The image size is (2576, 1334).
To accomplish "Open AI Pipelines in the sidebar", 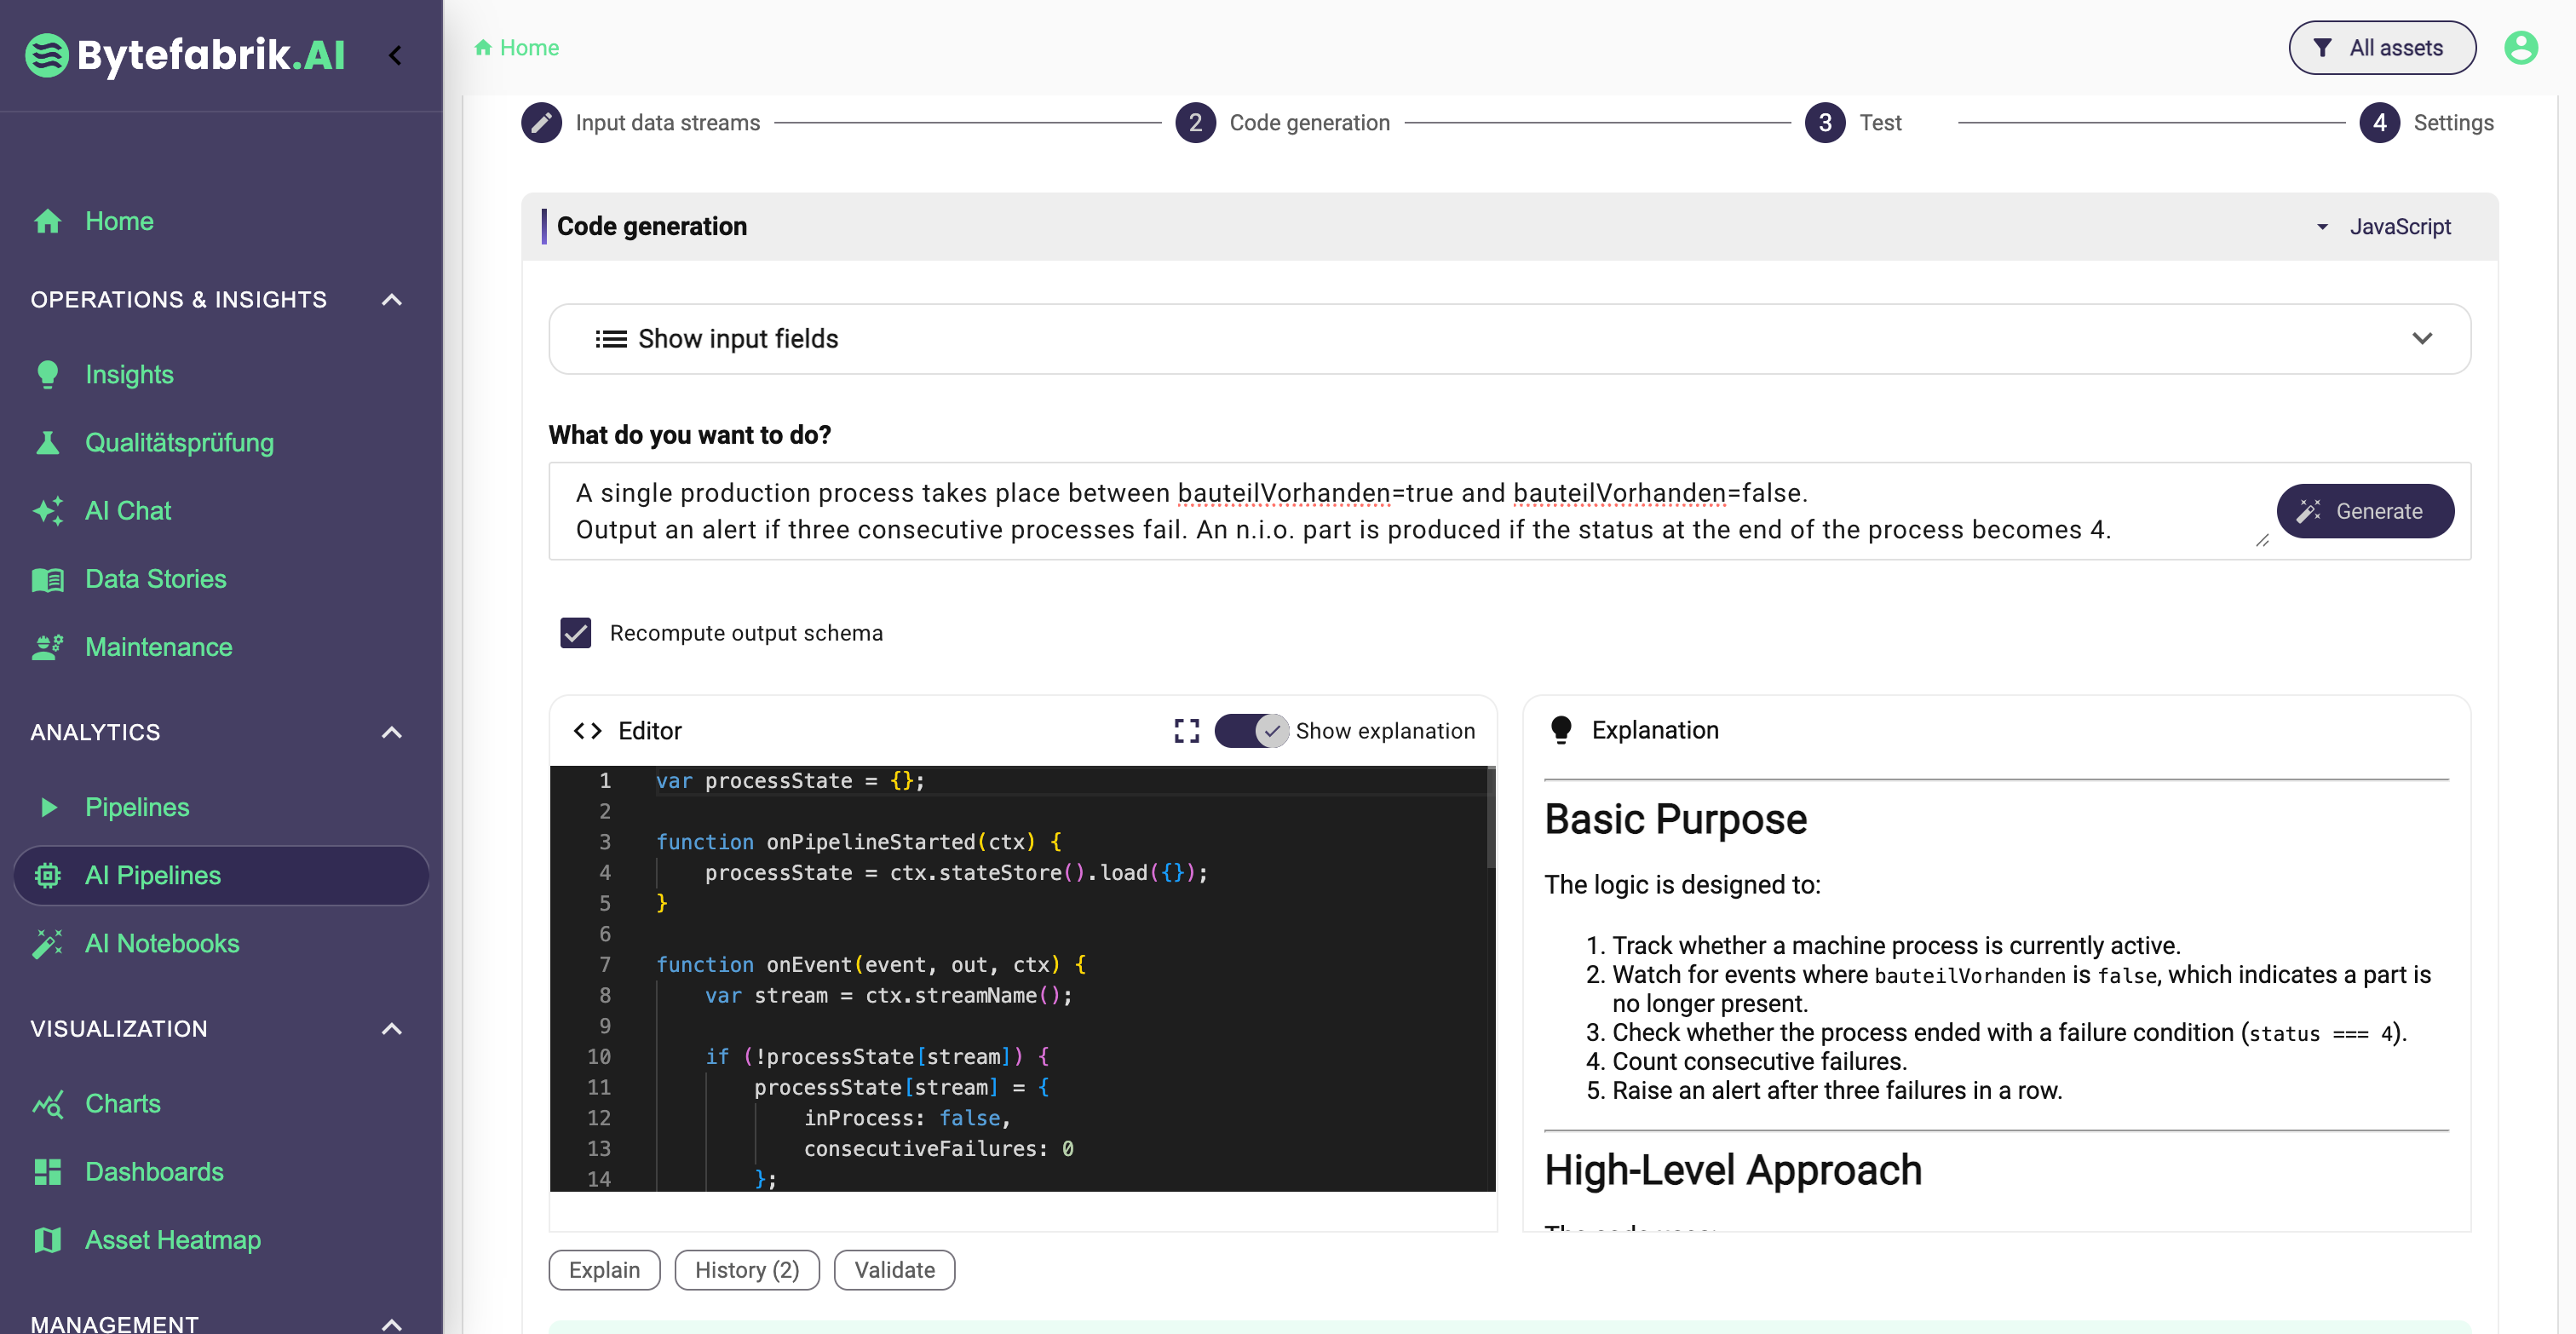I will (x=221, y=875).
